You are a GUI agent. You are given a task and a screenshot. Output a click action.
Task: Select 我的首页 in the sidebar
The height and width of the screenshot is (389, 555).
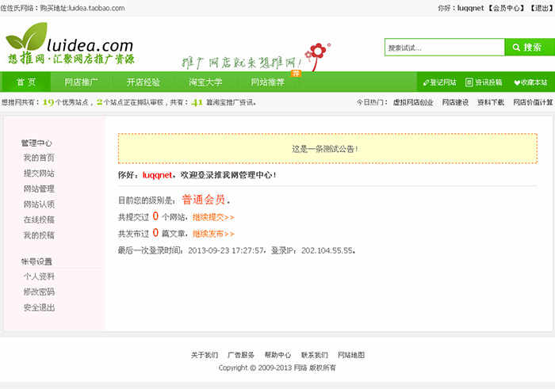[x=39, y=158]
